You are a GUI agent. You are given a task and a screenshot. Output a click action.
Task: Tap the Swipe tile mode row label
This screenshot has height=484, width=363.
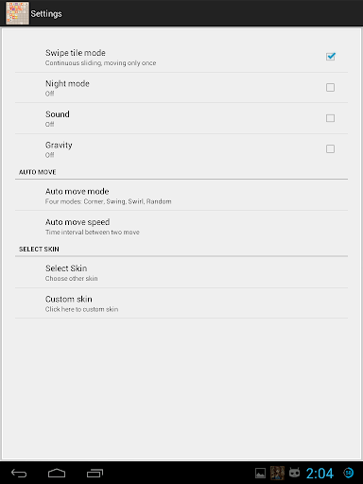pos(76,53)
